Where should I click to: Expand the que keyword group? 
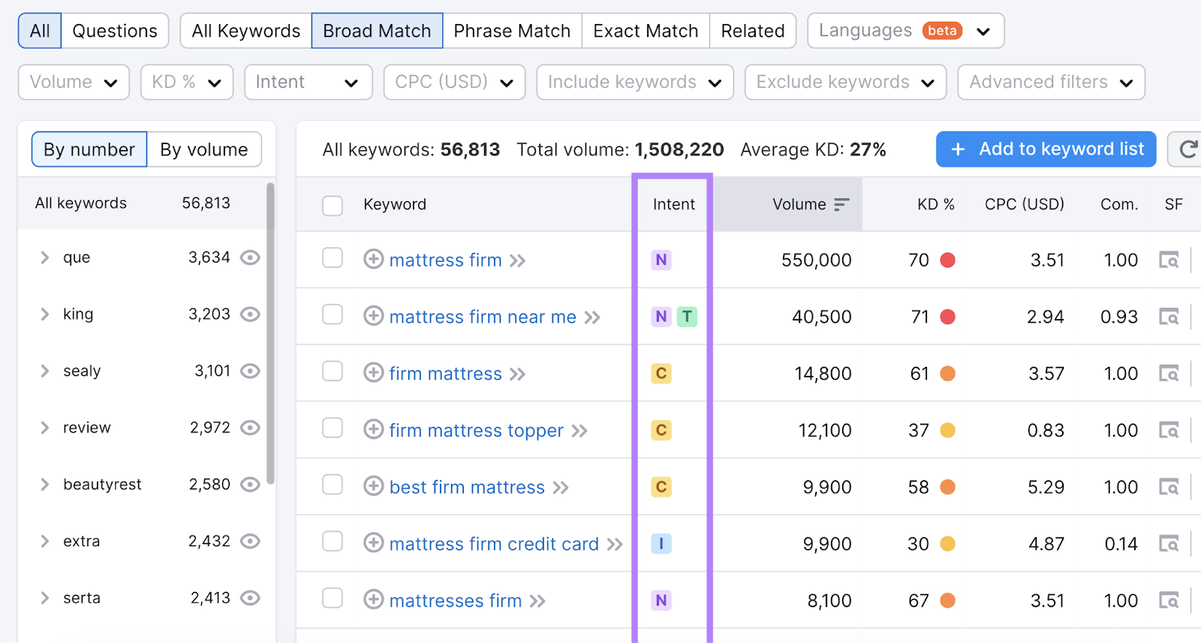coord(44,257)
